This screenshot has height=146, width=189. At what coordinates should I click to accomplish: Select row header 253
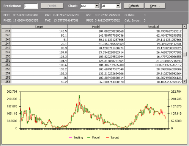pyautogui.click(x=6, y=69)
